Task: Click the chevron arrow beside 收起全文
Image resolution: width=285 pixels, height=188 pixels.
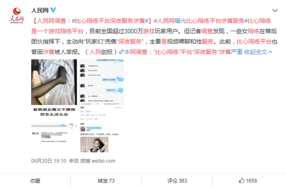Action: tap(270, 52)
